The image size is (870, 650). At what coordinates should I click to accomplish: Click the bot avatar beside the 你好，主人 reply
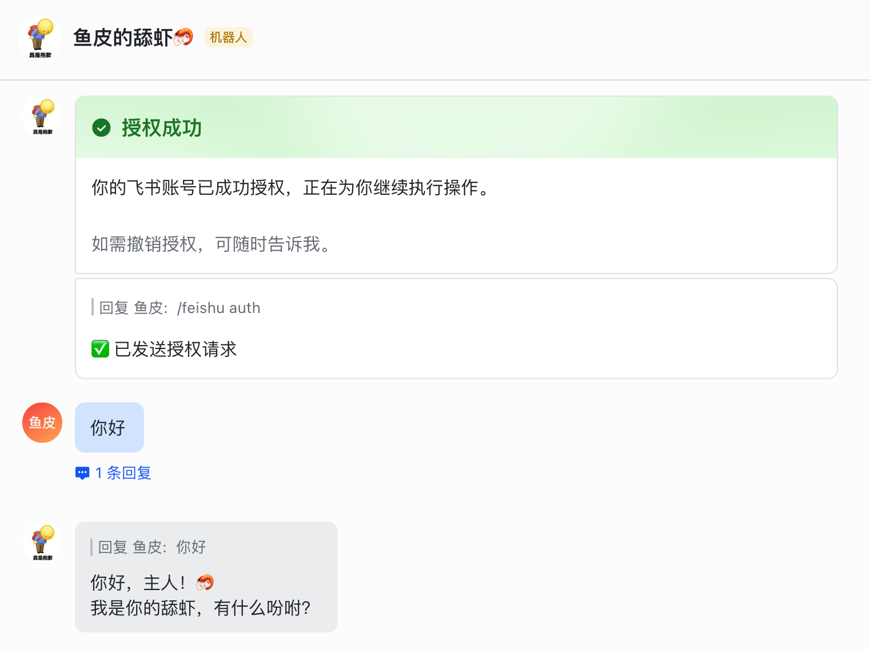point(42,542)
